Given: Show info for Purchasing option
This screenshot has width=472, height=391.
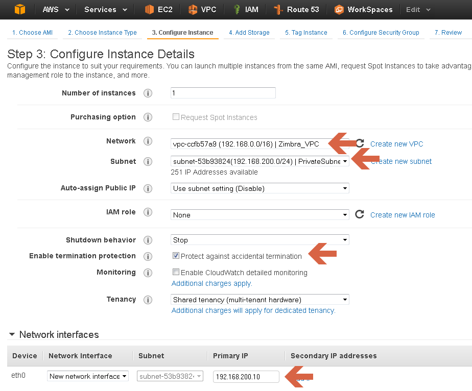Looking at the screenshot, I should coord(148,117).
